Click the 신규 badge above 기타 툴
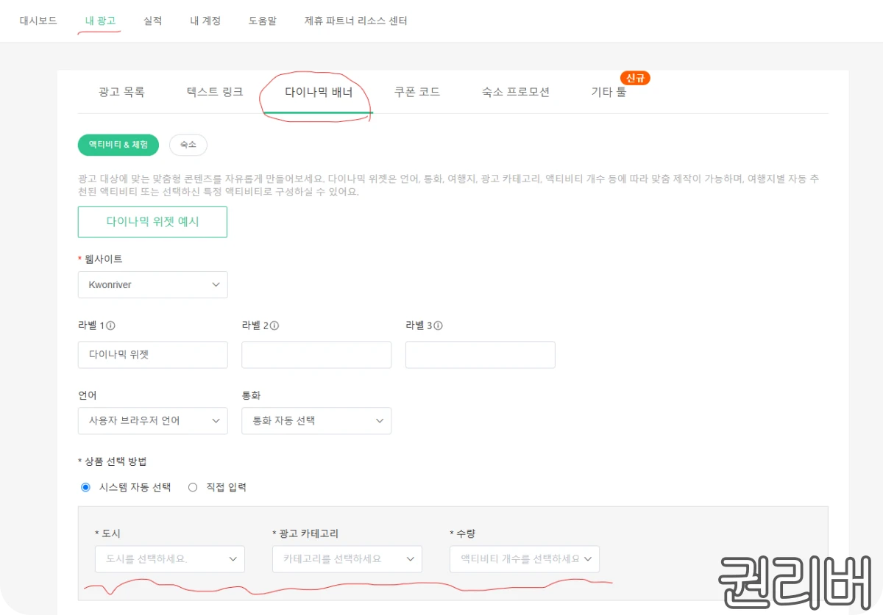883x615 pixels. click(634, 77)
